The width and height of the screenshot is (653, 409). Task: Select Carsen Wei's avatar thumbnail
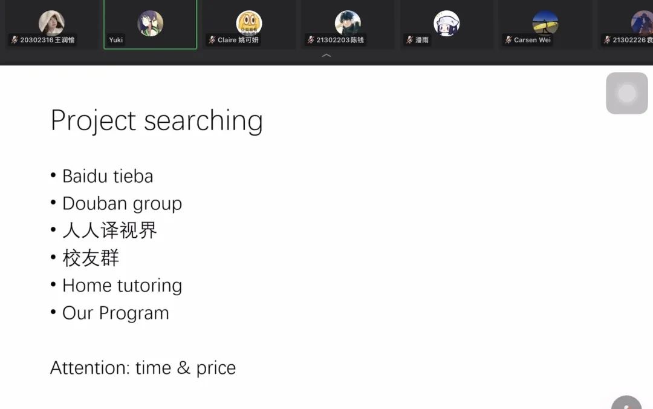pyautogui.click(x=545, y=23)
